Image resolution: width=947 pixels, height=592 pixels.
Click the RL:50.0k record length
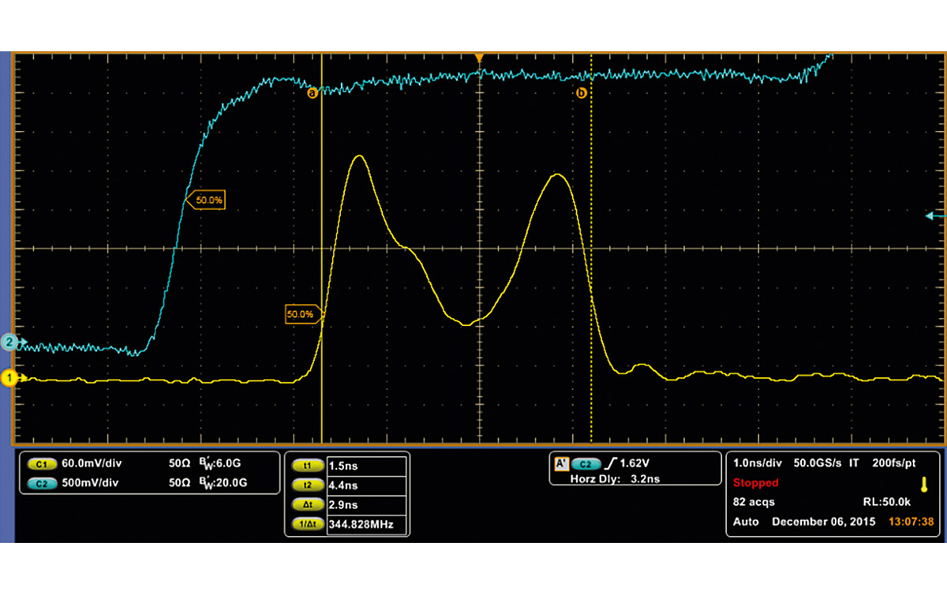[889, 501]
